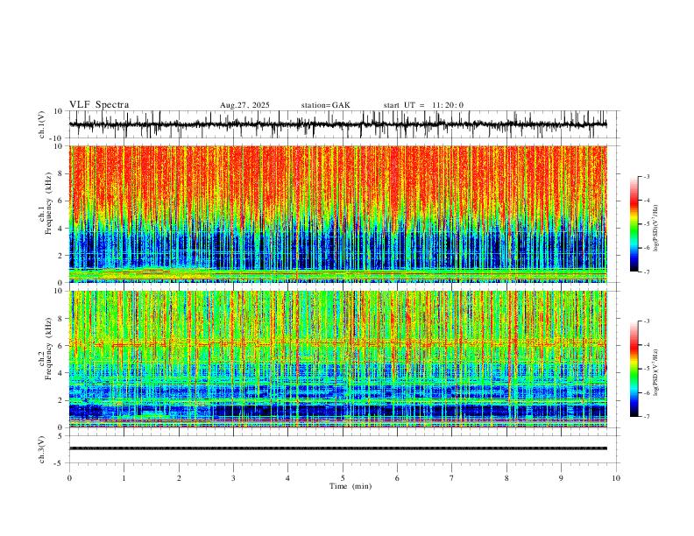Screen dimensions: 694x536
Task: Click the ch.1 waveform trace panel
Action: tap(343, 124)
